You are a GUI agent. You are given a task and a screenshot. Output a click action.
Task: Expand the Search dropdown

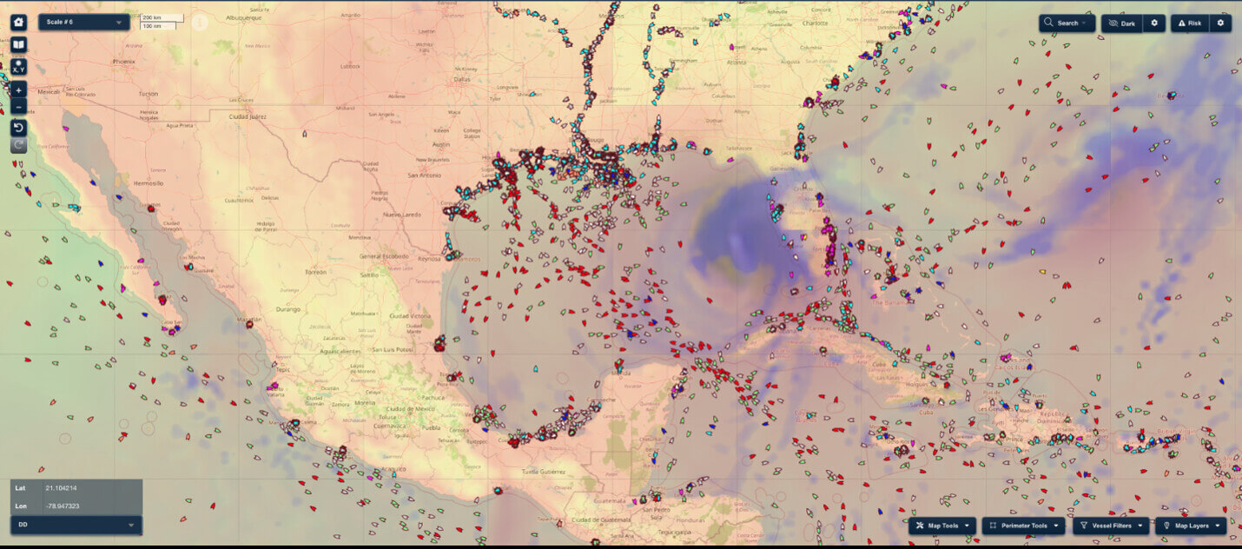1067,23
